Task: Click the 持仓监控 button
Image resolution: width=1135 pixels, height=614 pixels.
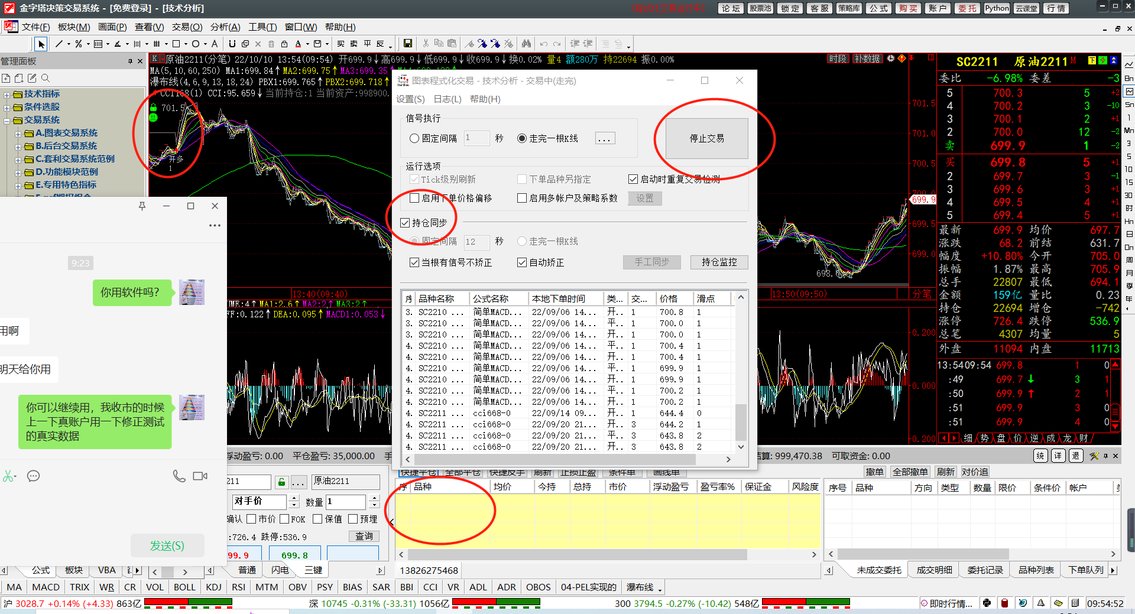Action: [x=719, y=262]
